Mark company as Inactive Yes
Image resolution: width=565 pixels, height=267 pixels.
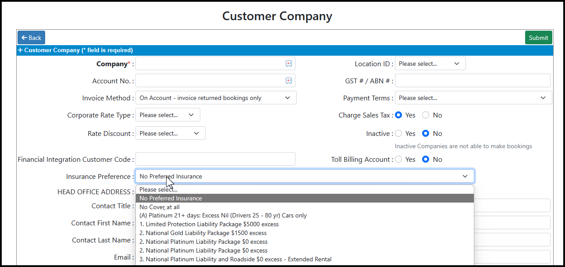(398, 134)
